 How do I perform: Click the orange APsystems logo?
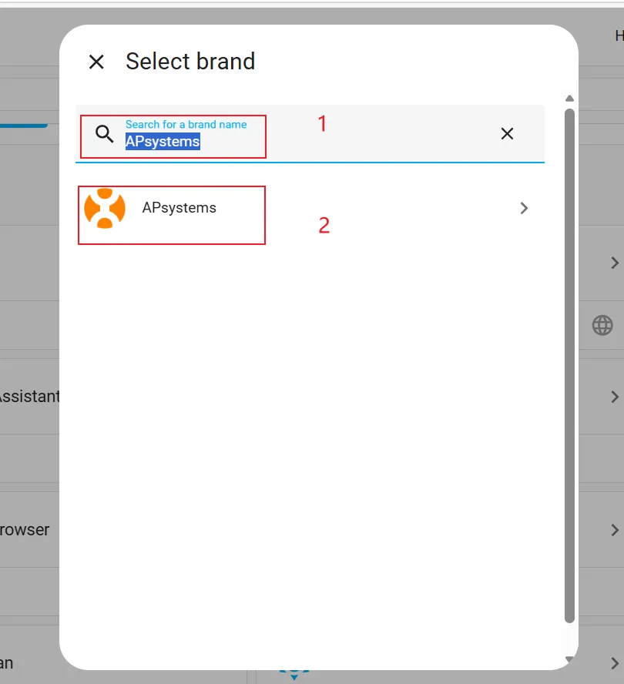tap(105, 208)
